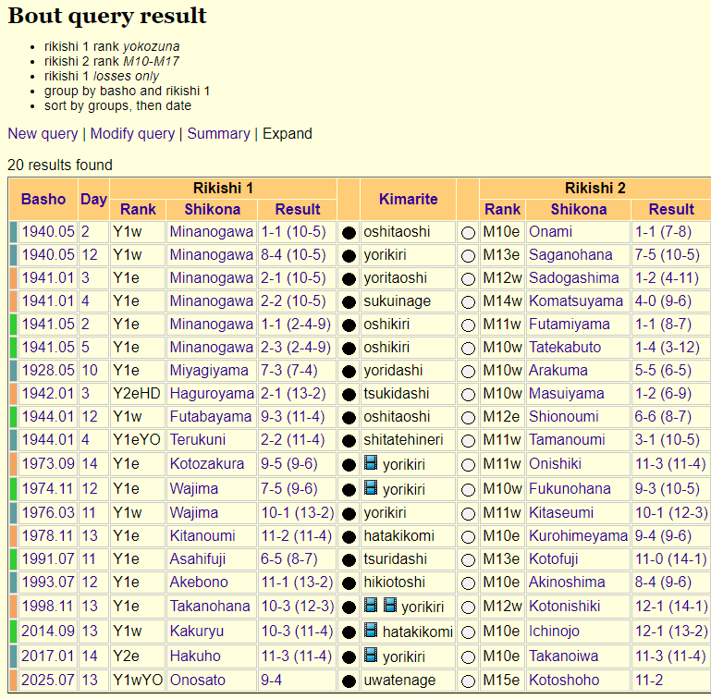Screen dimensions: 711x699
Task: Sort by Rikishi 1 Shikona header
Action: (213, 209)
